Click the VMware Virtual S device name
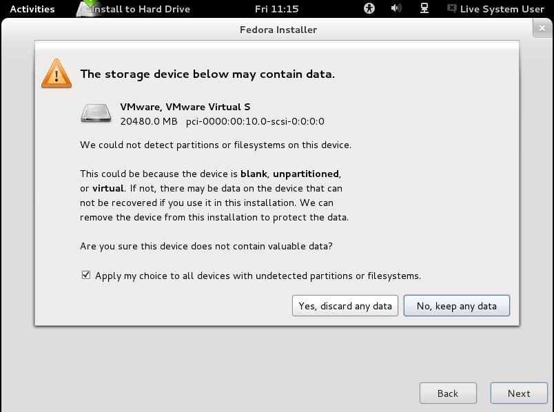The height and width of the screenshot is (412, 554). click(x=185, y=107)
